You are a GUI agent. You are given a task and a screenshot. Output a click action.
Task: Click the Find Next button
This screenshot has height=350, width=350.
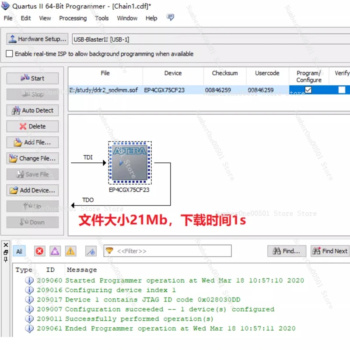click(330, 251)
